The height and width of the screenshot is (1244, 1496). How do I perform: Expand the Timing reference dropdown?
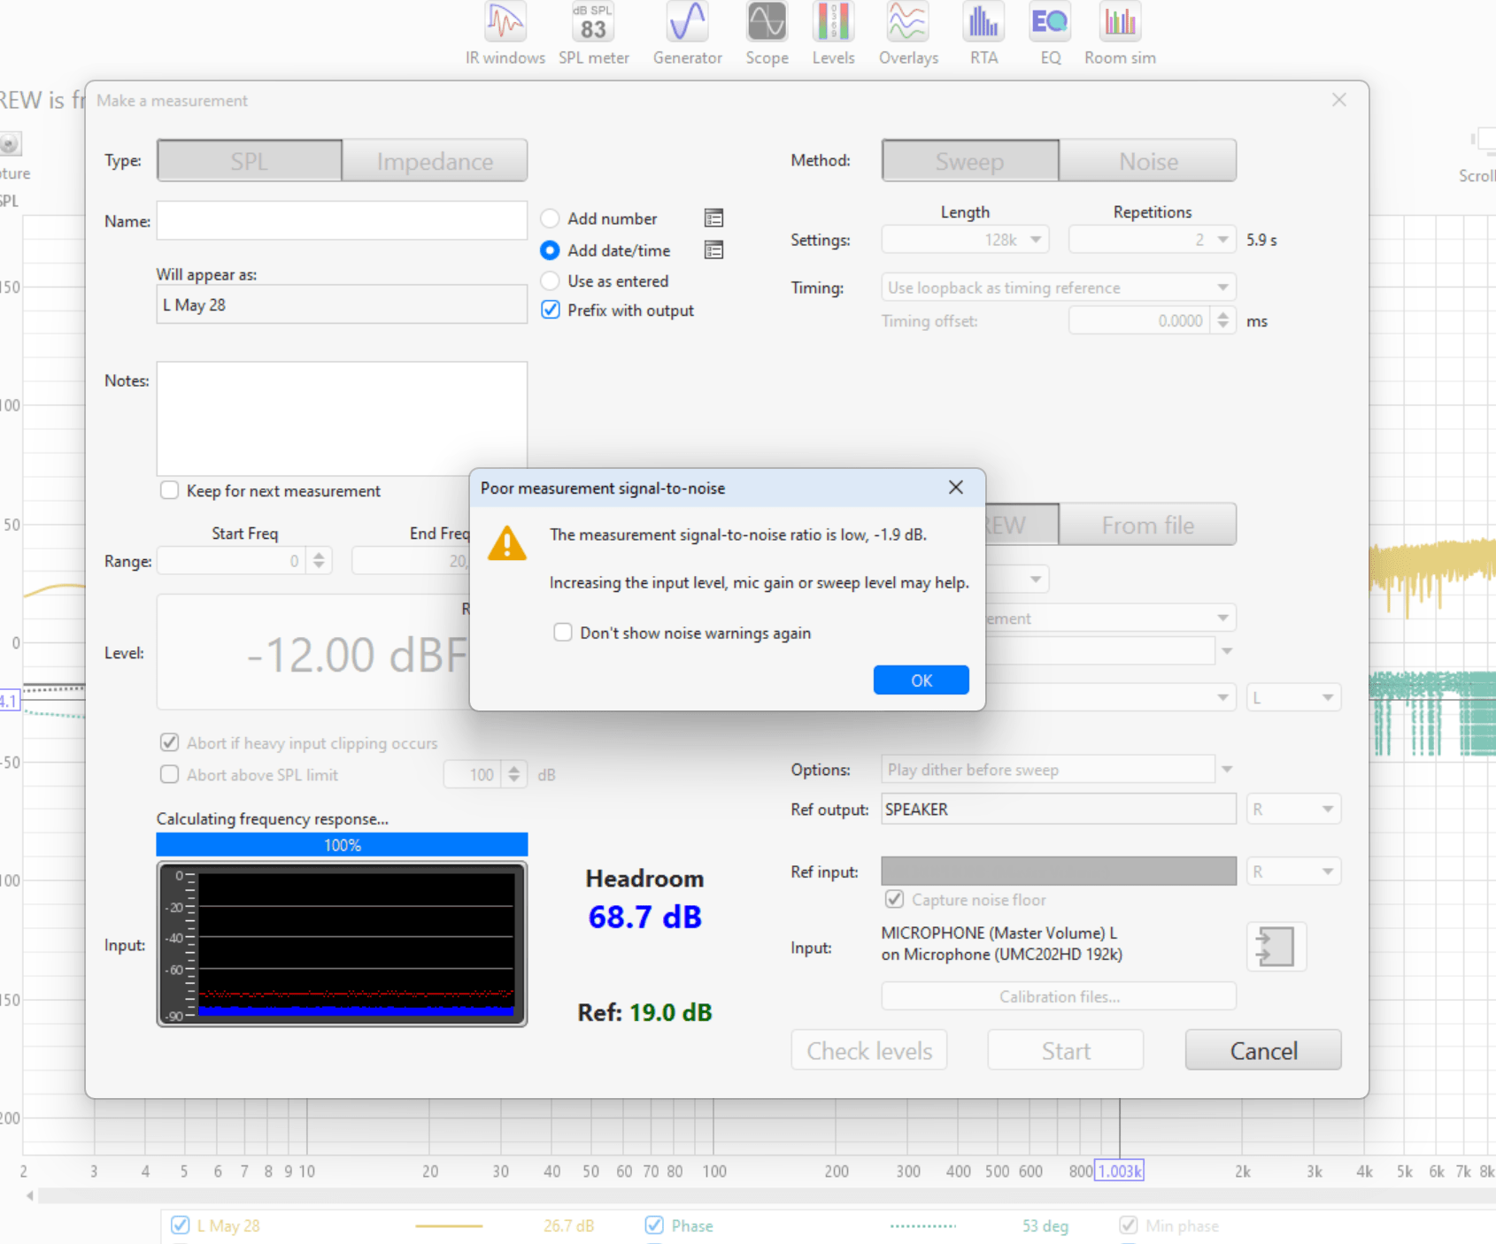(x=1059, y=288)
